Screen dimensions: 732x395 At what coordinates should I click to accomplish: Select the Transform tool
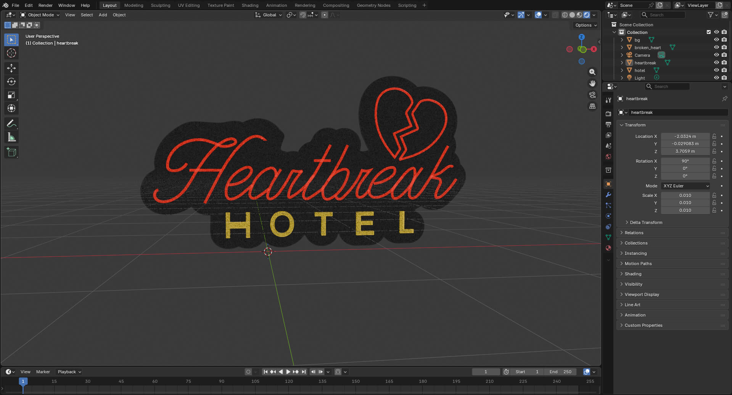click(x=11, y=108)
